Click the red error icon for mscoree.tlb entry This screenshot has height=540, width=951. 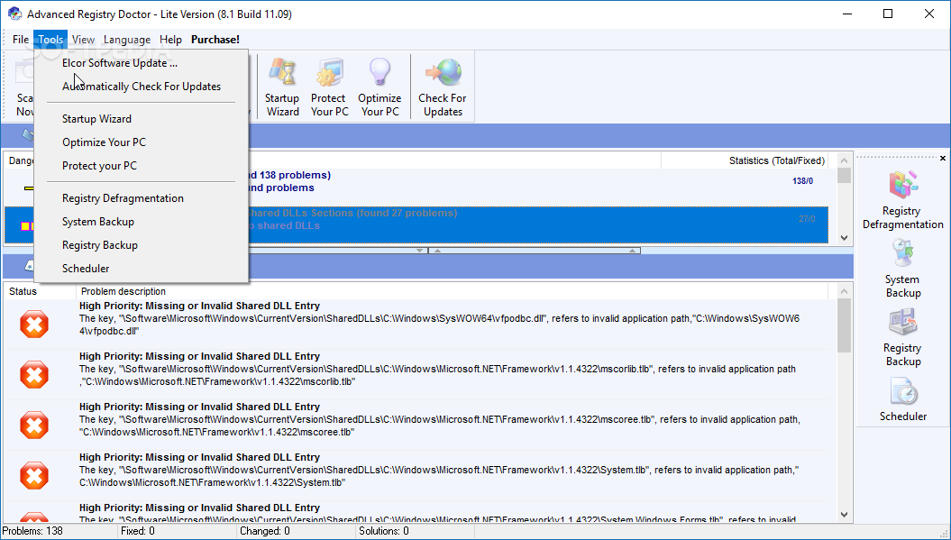pyautogui.click(x=34, y=425)
